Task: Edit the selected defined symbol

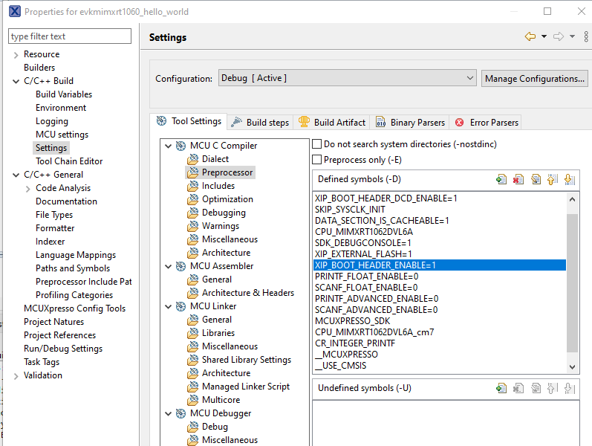Action: [535, 179]
